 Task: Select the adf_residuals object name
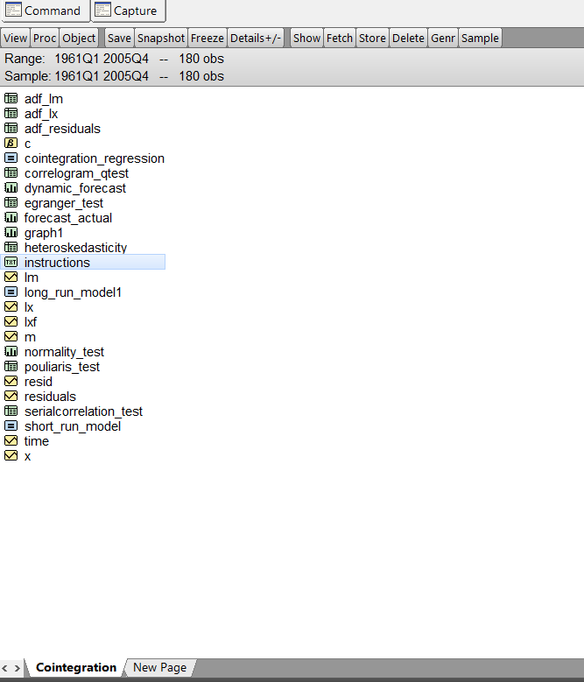point(62,129)
